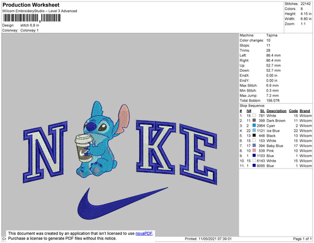The image size is (314, 243).
Task: Click the Ice Blue color swatch in row 4
Action: (254, 130)
